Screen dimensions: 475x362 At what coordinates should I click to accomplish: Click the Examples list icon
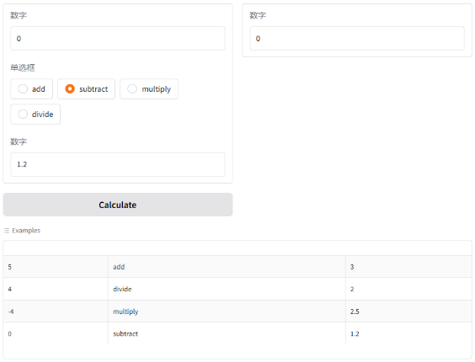[7, 231]
